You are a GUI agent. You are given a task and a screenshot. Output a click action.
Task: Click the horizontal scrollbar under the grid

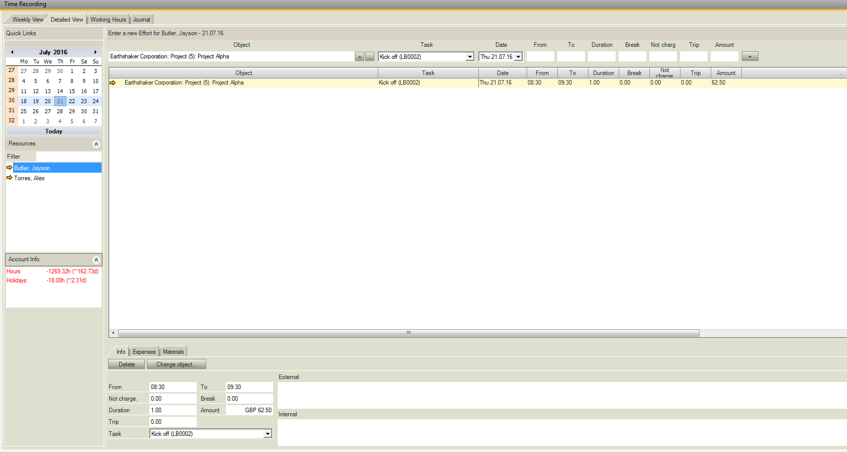pyautogui.click(x=408, y=333)
